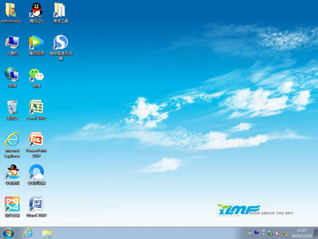Open the File Explorer taskbar button
The width and height of the screenshot is (318, 239).
tap(47, 233)
